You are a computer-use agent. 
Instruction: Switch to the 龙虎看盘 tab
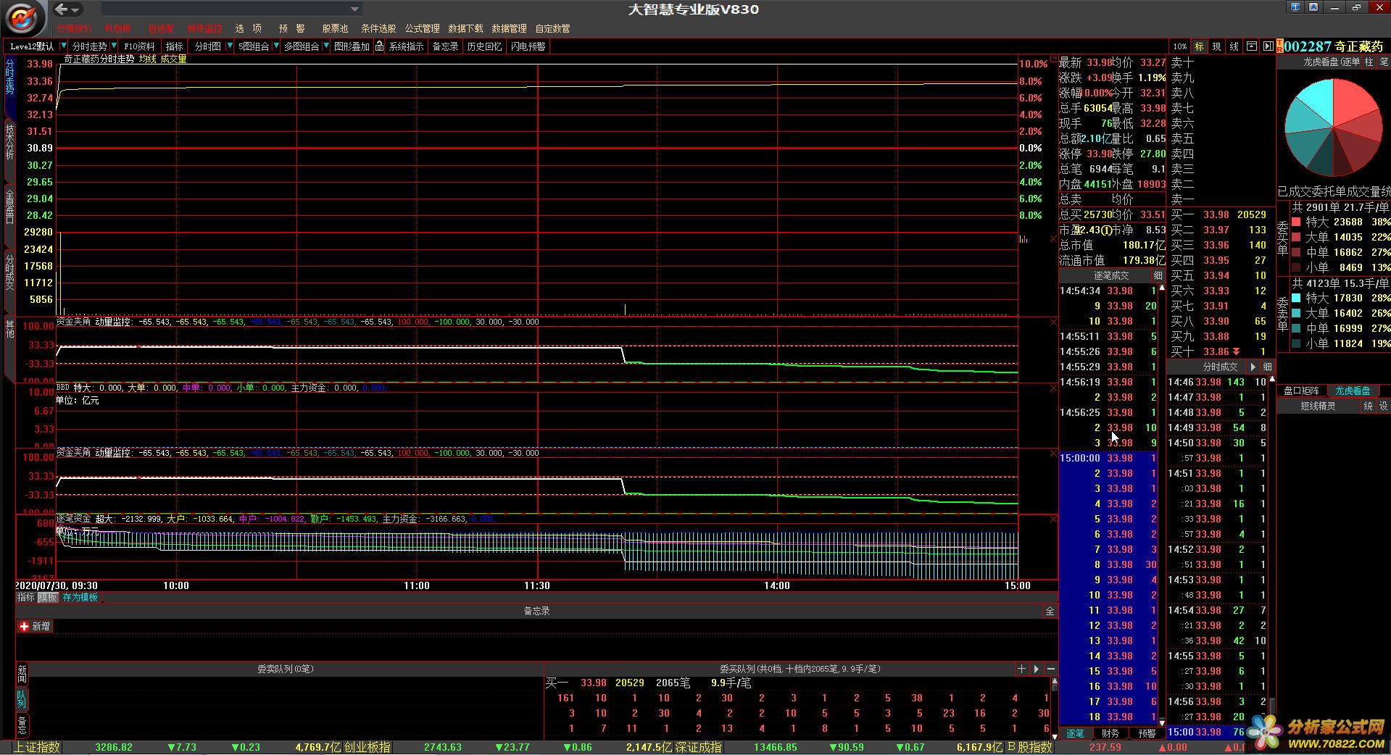tap(1353, 391)
